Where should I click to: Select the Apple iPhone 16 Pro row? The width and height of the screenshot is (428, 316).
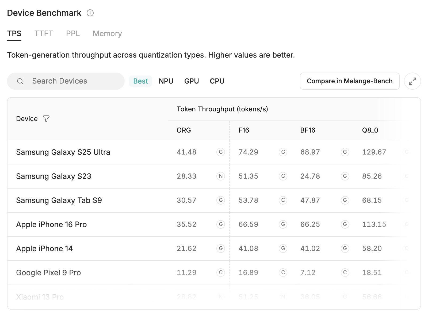tap(214, 224)
